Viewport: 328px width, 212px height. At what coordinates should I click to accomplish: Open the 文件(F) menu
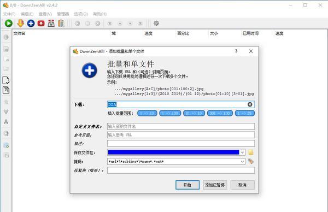click(9, 14)
